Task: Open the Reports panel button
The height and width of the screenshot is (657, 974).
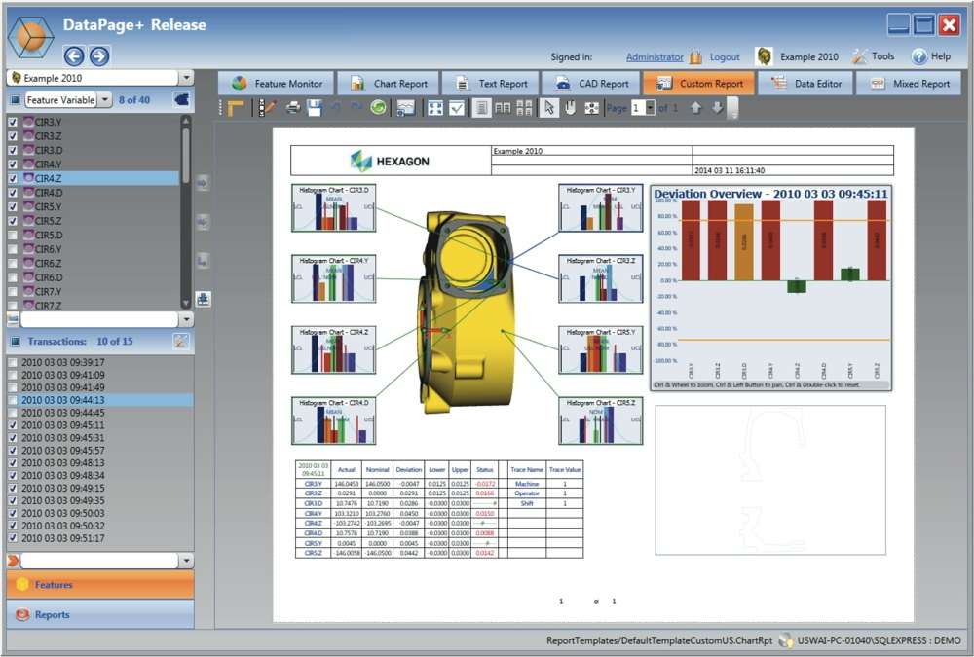Action: pyautogui.click(x=100, y=615)
